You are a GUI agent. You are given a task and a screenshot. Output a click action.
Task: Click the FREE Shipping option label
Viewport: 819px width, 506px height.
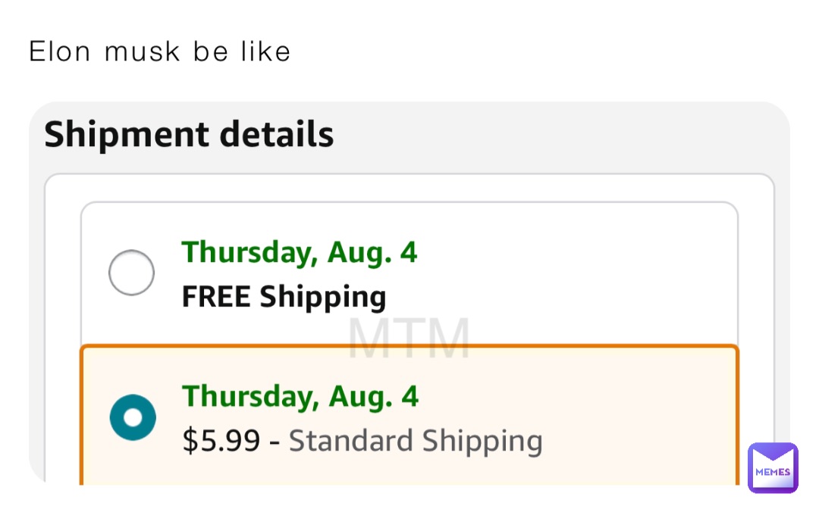click(x=284, y=297)
